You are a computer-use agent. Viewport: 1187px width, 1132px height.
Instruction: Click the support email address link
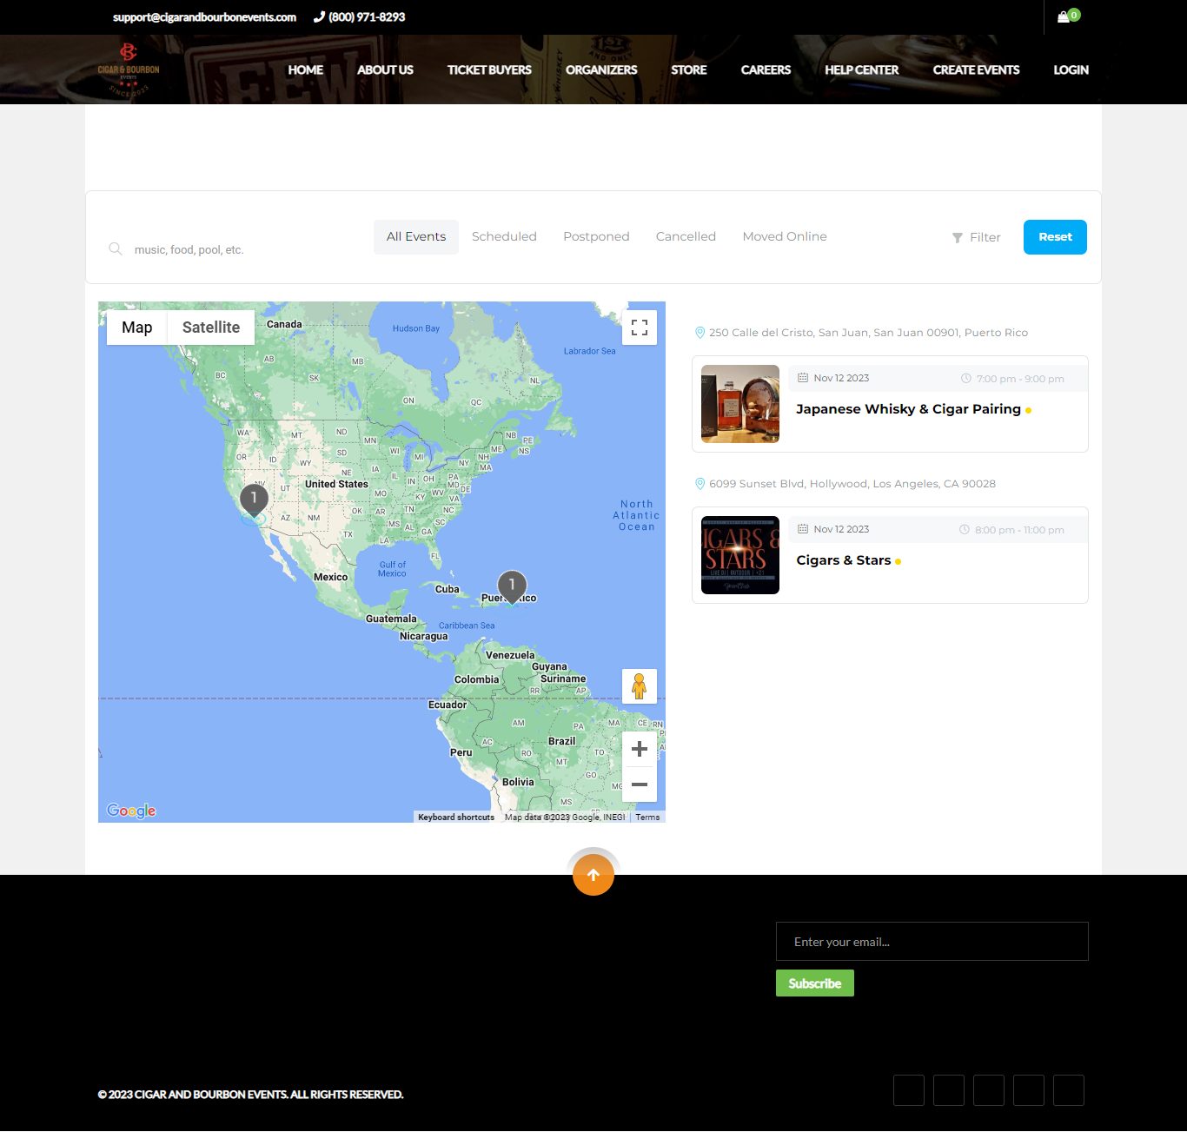[x=204, y=17]
